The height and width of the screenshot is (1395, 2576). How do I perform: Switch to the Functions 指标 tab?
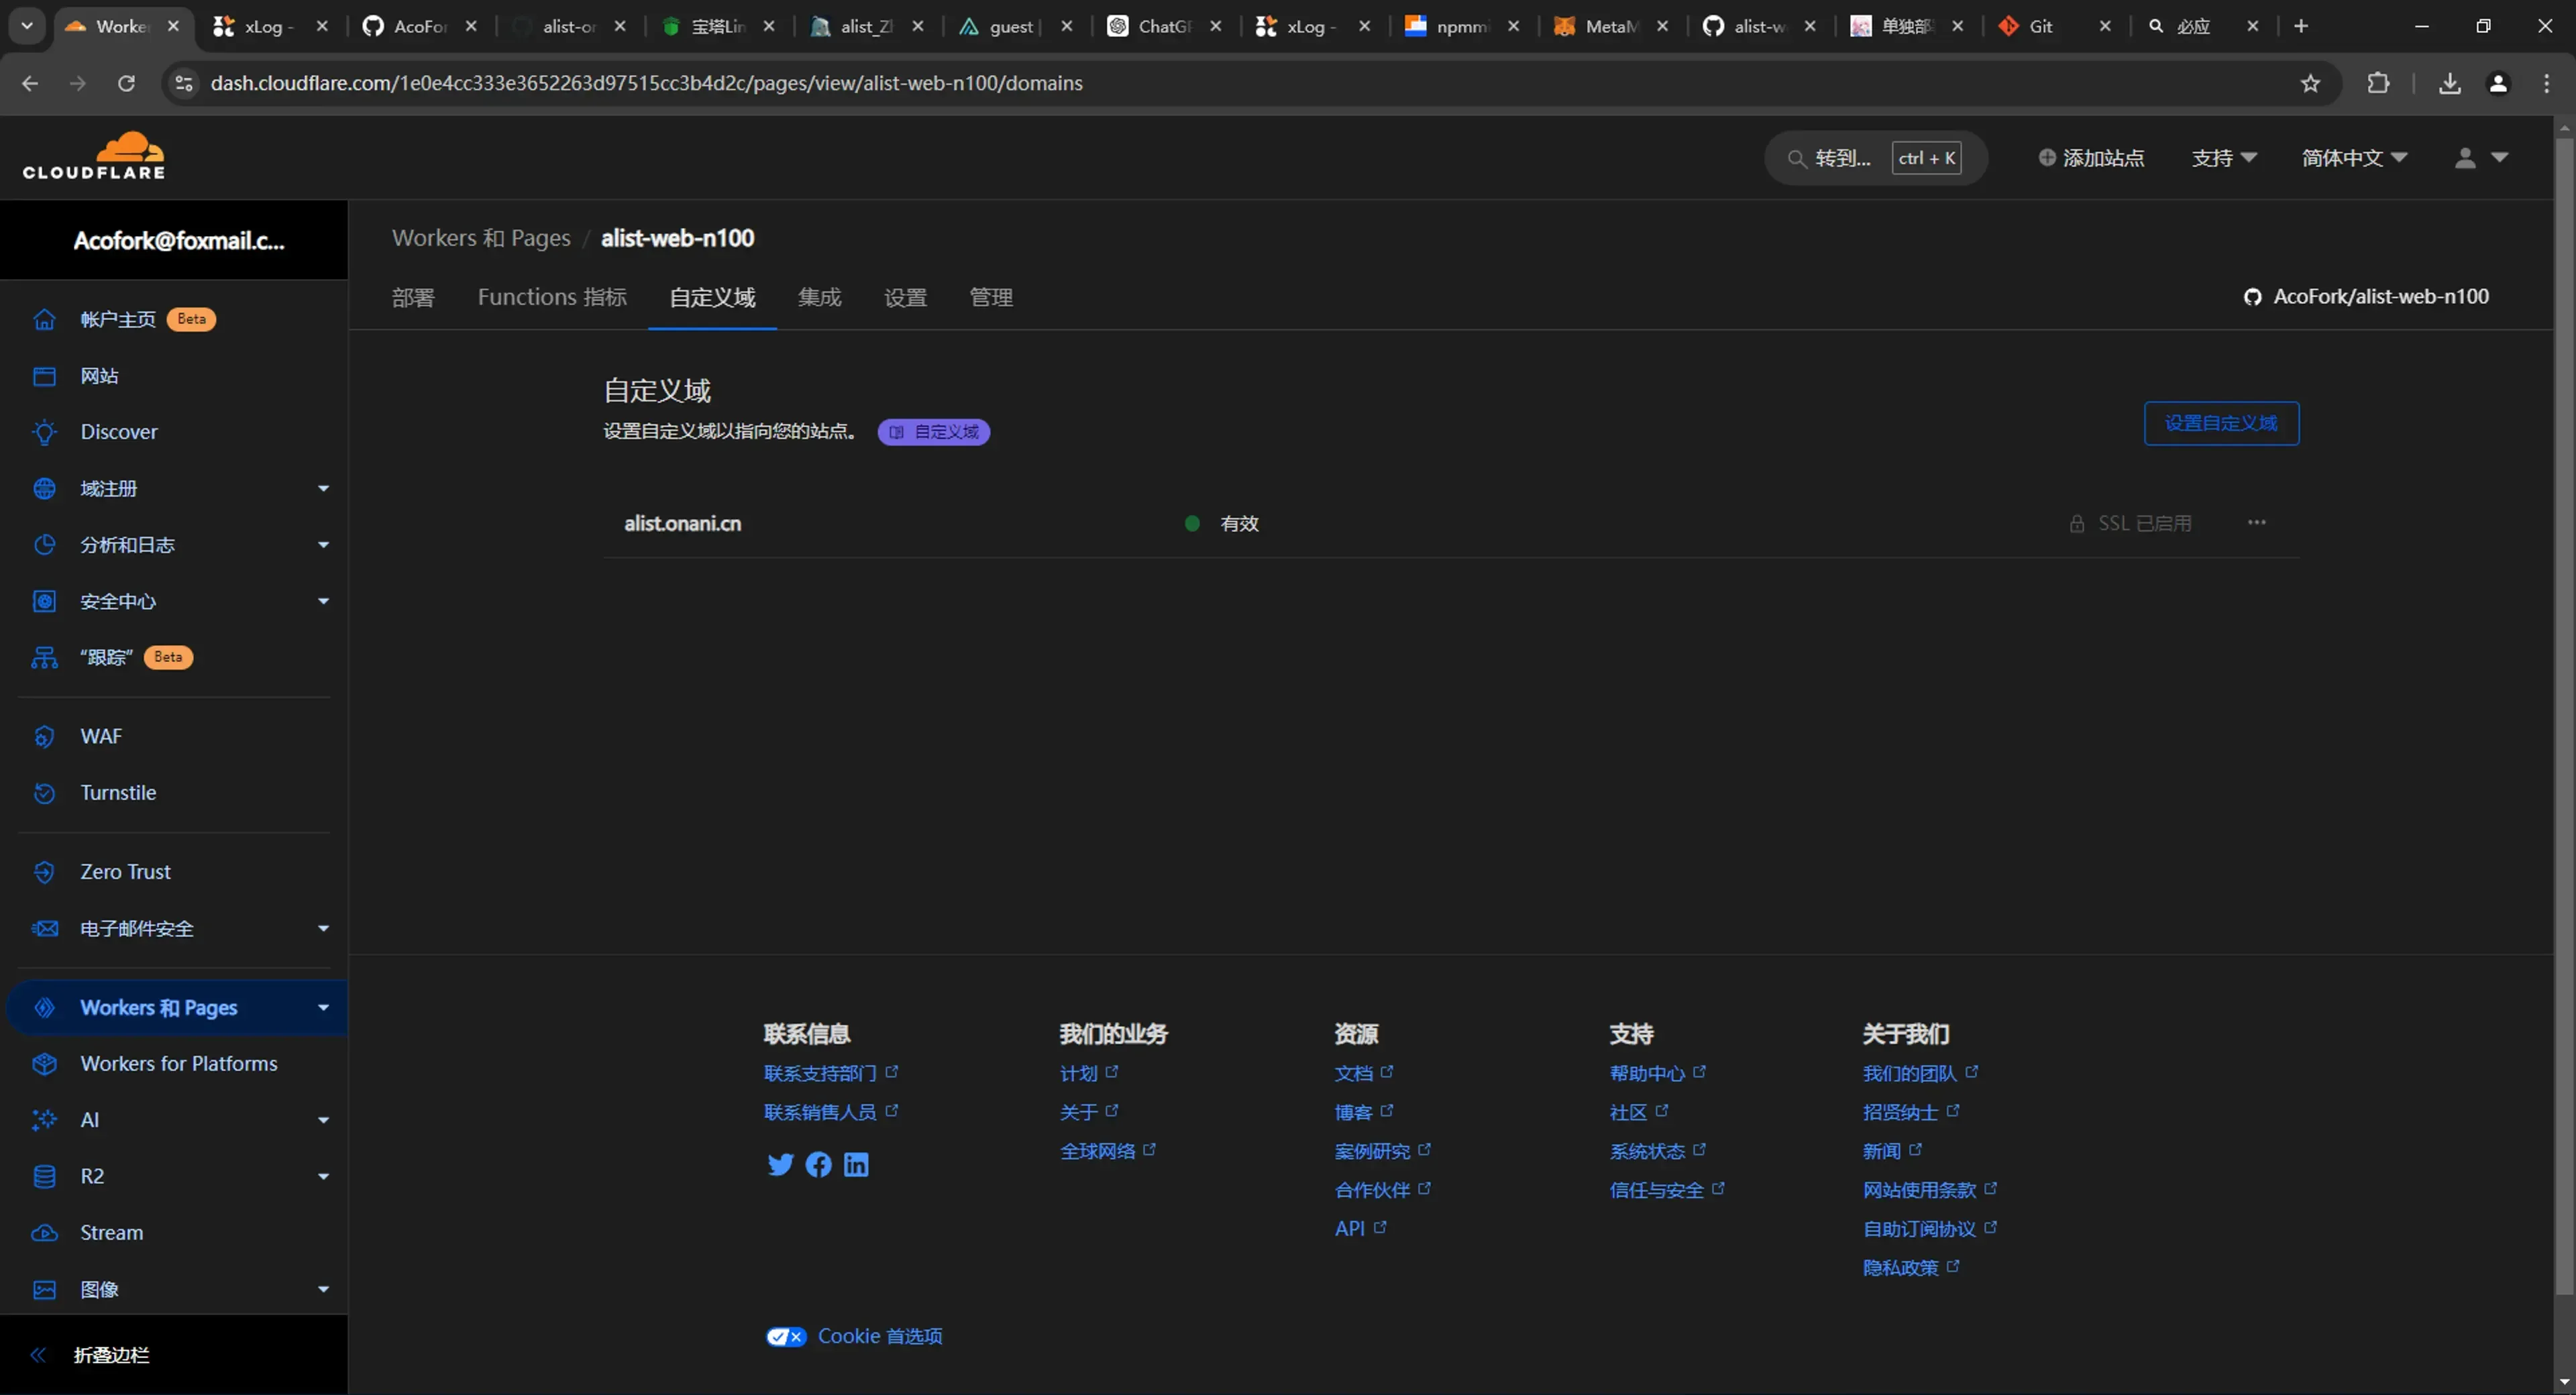click(x=552, y=297)
